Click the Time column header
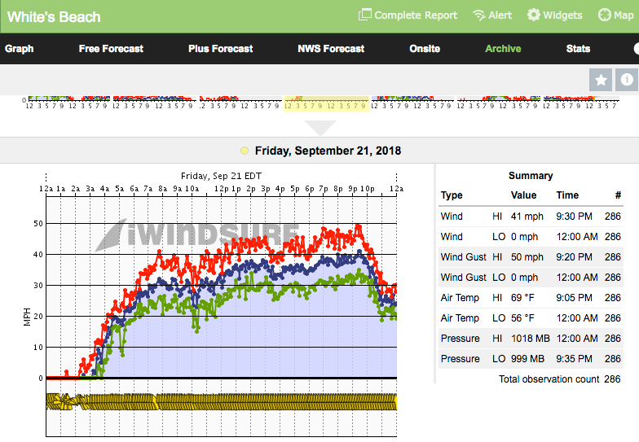Image resolution: width=639 pixels, height=442 pixels. click(x=567, y=195)
